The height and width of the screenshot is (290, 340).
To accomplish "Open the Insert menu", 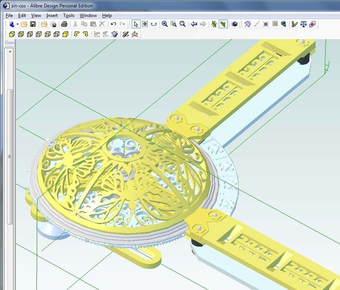I will pyautogui.click(x=52, y=14).
